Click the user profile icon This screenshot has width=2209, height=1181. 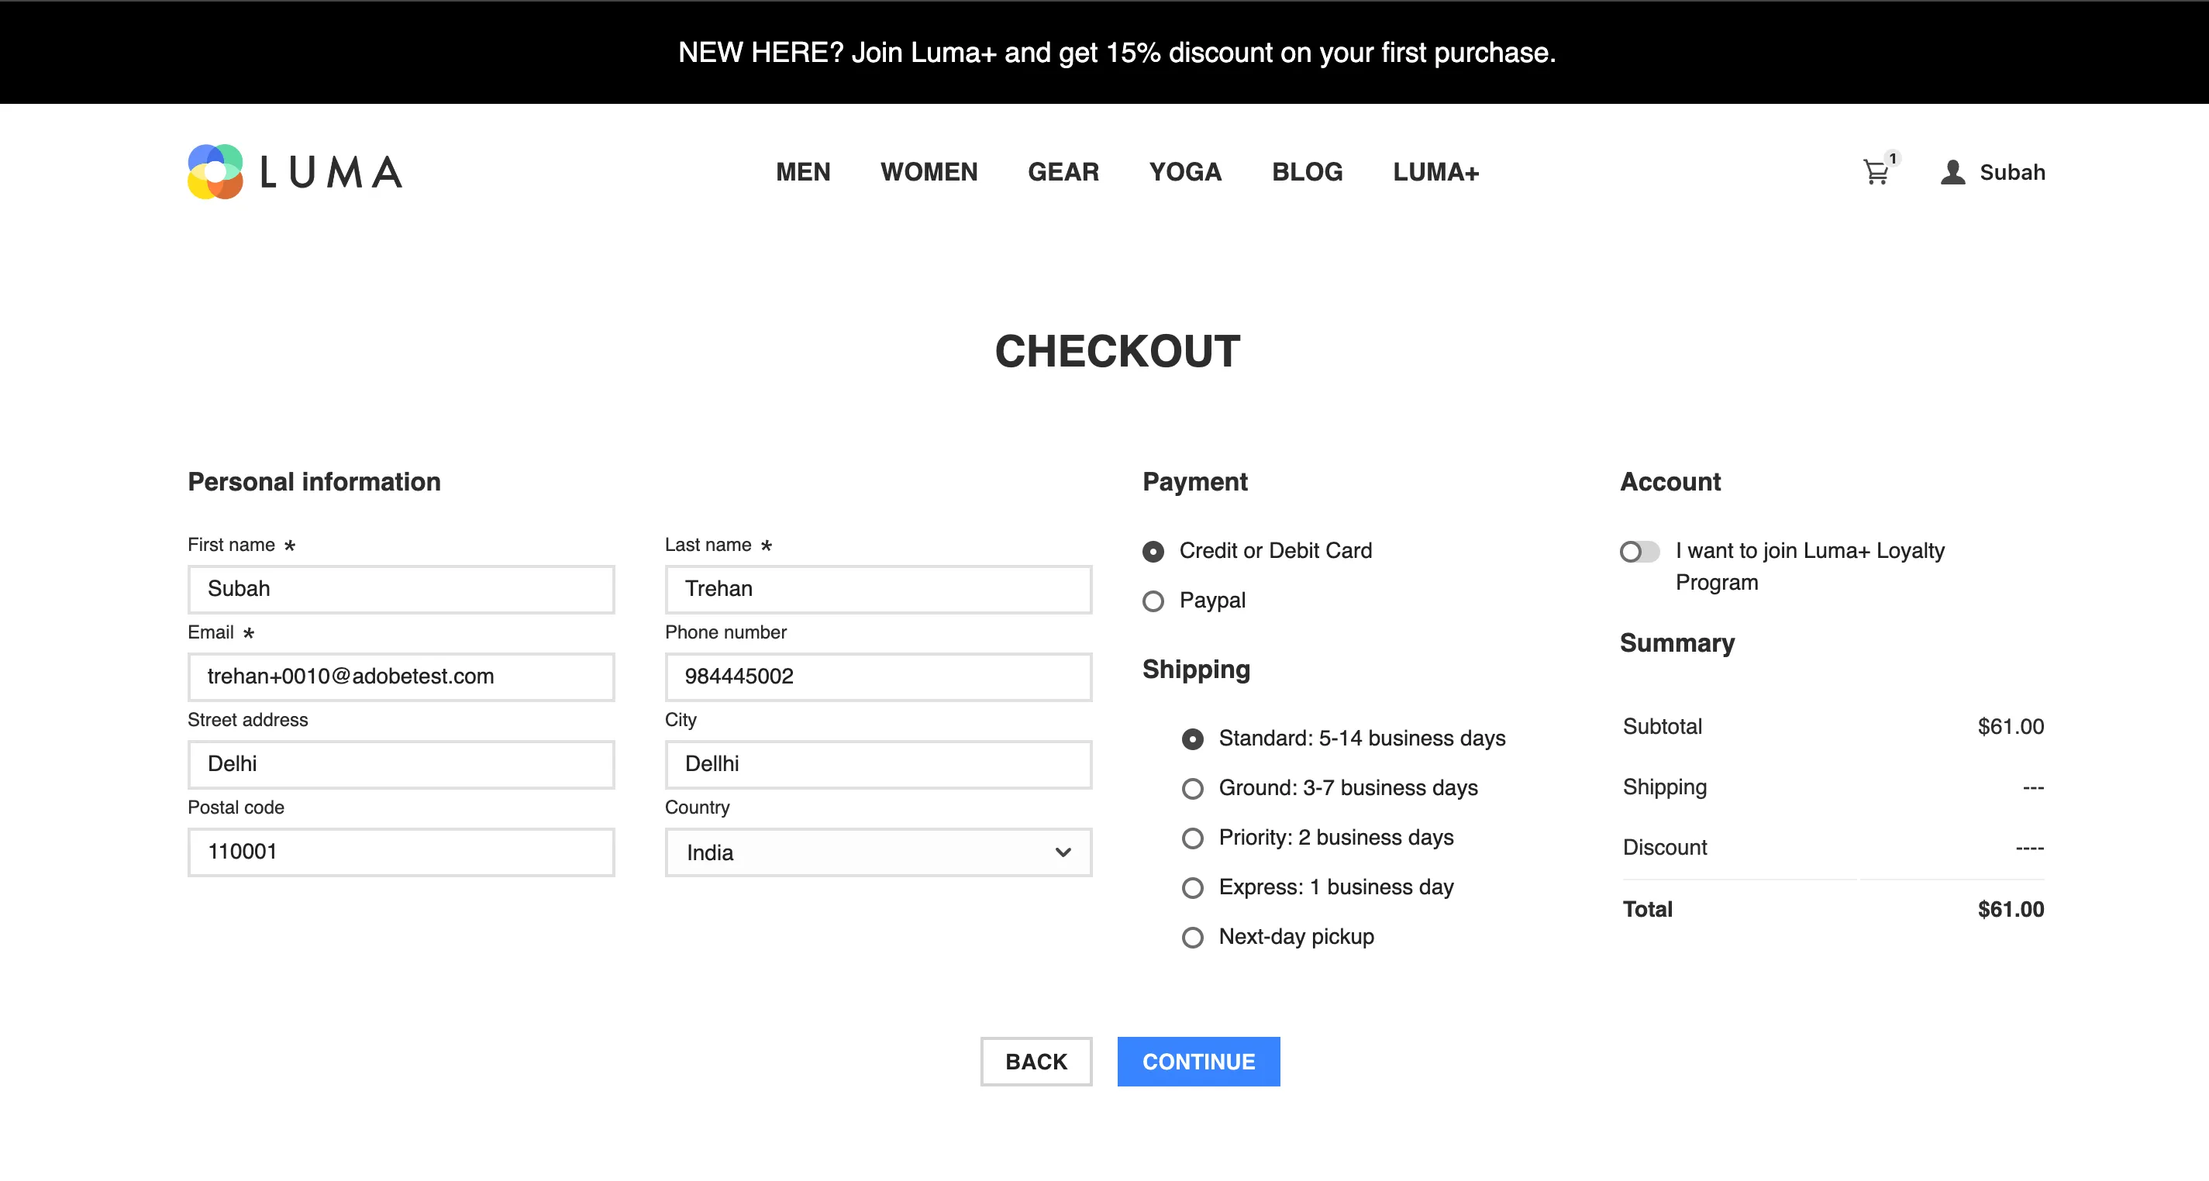click(x=1952, y=172)
